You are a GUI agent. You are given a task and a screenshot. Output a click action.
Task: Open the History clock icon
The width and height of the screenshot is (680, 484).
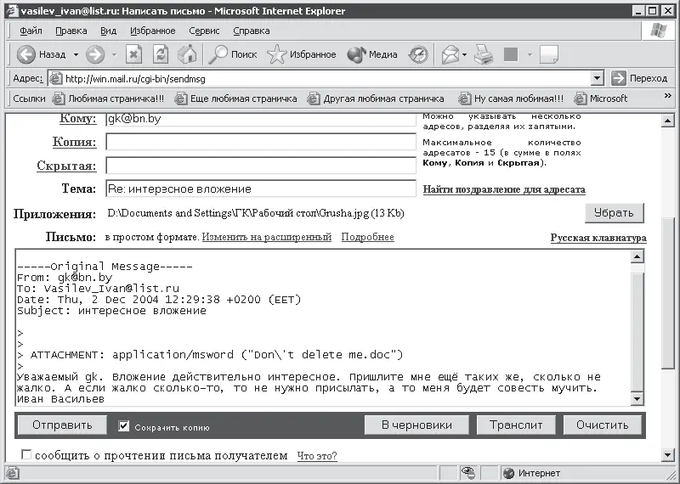pyautogui.click(x=418, y=54)
